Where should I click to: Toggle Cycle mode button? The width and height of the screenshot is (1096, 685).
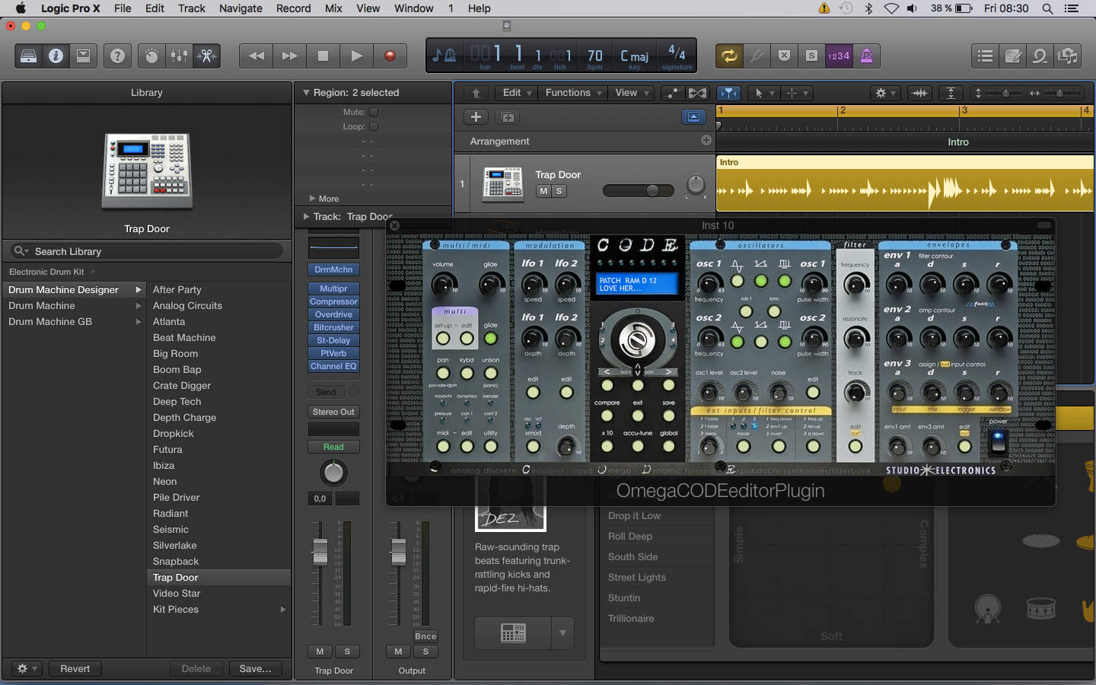coord(728,56)
